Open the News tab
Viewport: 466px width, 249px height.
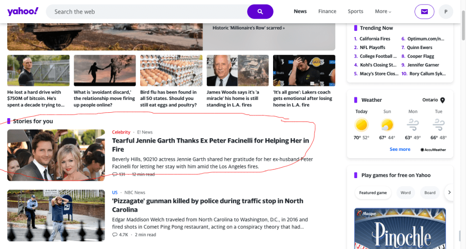coord(300,11)
